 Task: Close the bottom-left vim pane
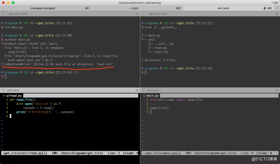point(3,90)
